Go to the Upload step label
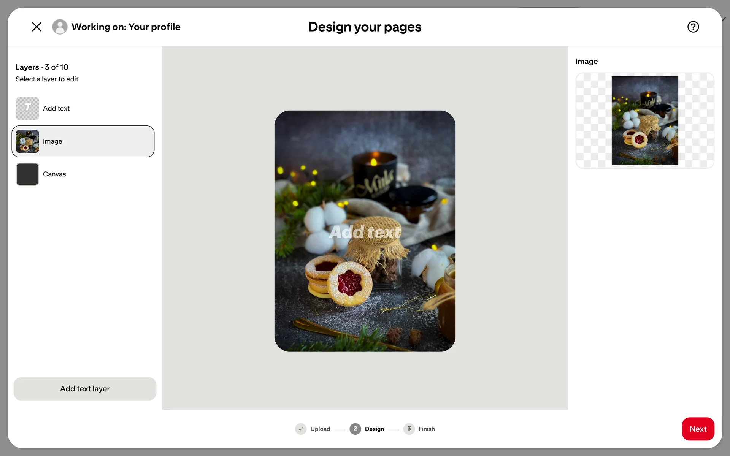This screenshot has width=730, height=456. (x=320, y=429)
